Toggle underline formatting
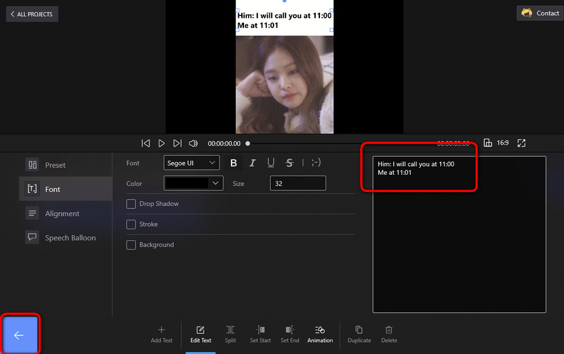The width and height of the screenshot is (564, 354). (271, 163)
